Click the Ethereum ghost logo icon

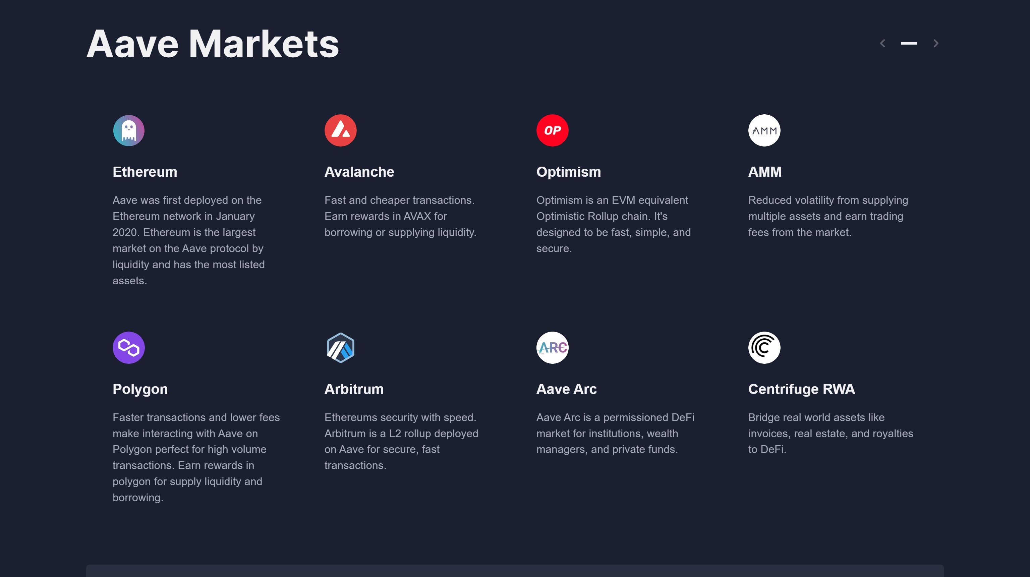point(129,130)
